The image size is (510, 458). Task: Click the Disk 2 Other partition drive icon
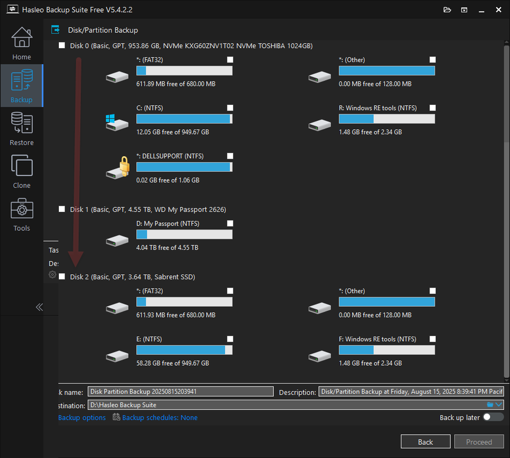point(320,308)
